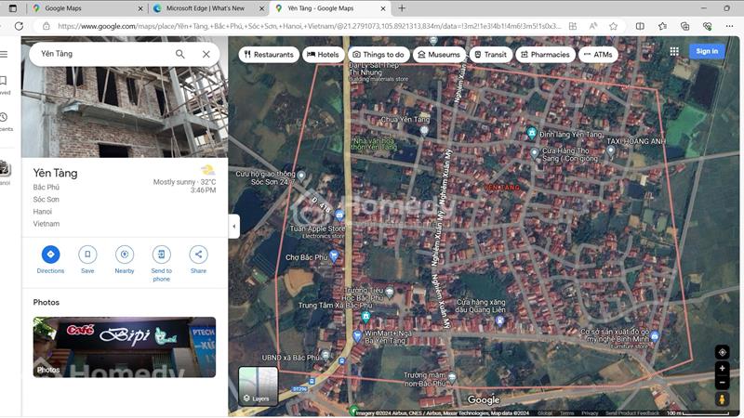Filter map by Restaurants chip
Screen dimensions: 744x418
[269, 55]
